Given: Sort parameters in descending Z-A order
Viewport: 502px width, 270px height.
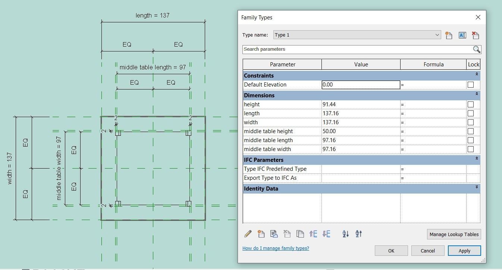Looking at the screenshot, I should (358, 234).
